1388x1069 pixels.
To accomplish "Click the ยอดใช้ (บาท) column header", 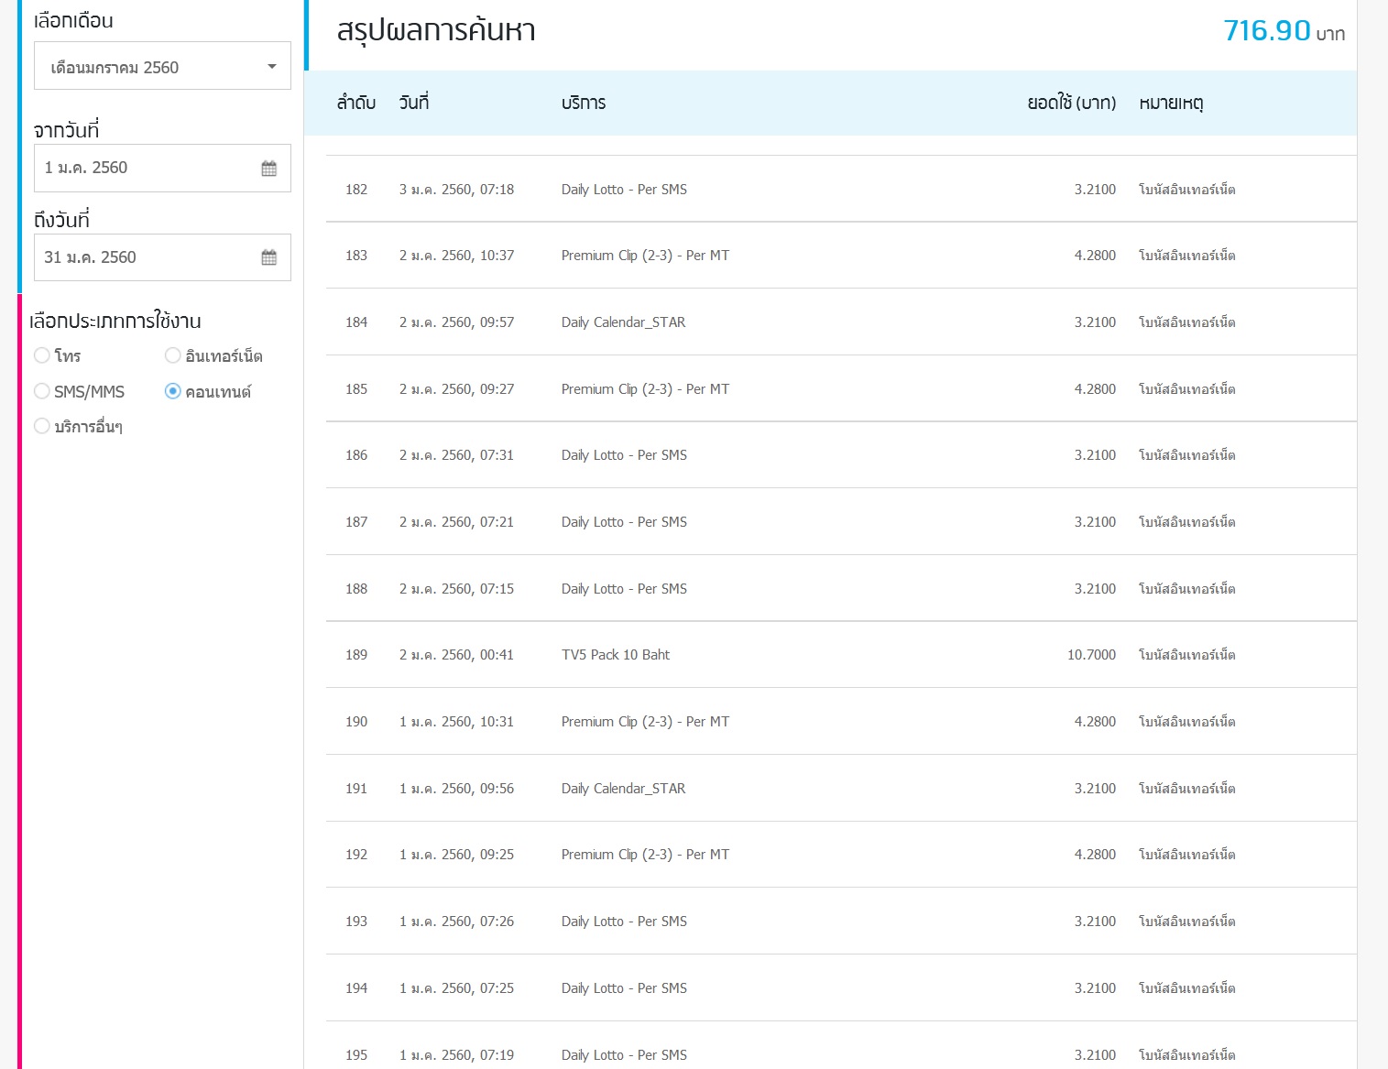I will coord(1072,103).
